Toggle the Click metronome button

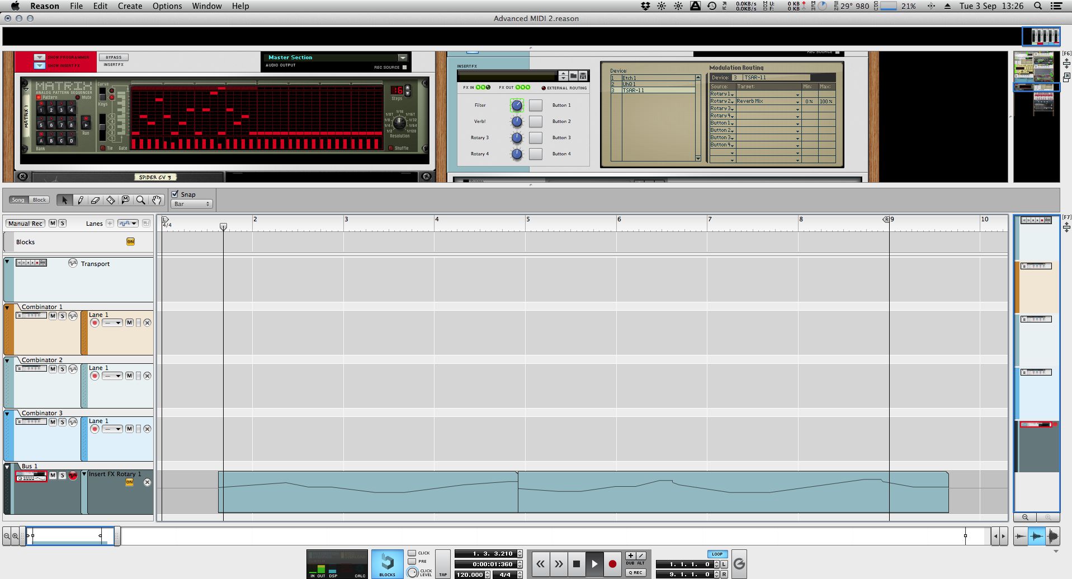pyautogui.click(x=412, y=553)
